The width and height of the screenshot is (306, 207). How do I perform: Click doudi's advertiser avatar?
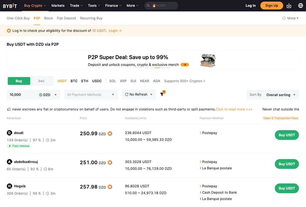coord(9,133)
